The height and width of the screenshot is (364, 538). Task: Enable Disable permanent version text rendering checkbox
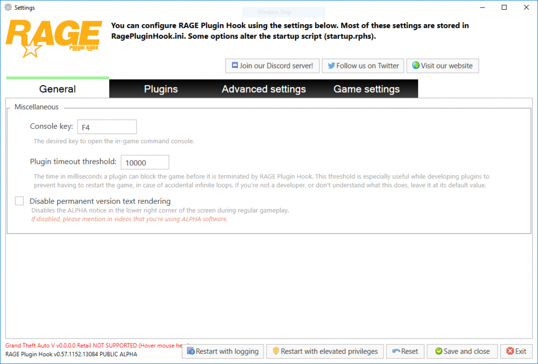coord(19,201)
